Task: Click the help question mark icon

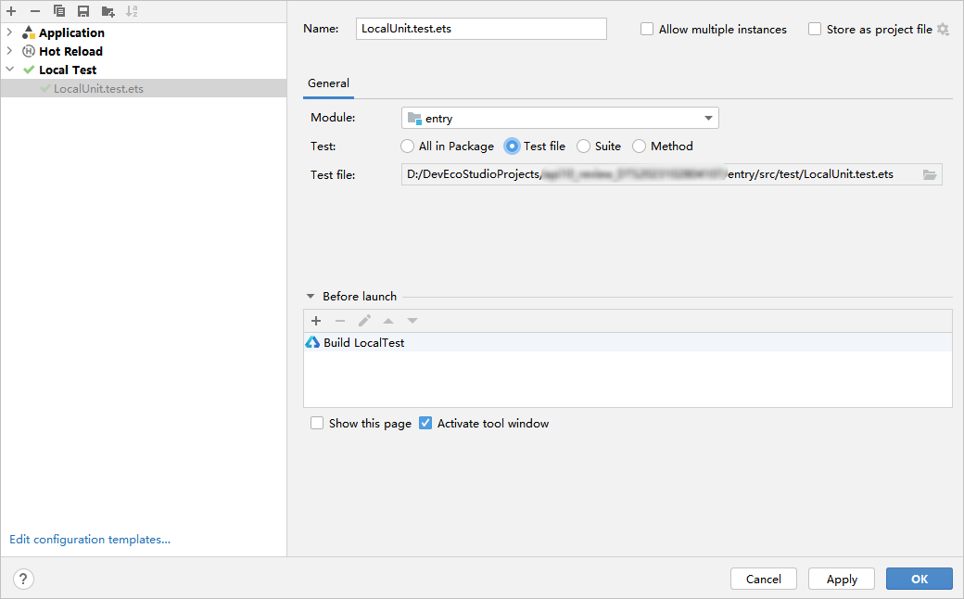Action: tap(24, 579)
